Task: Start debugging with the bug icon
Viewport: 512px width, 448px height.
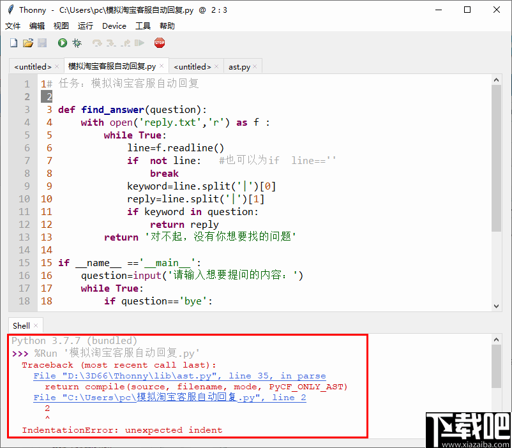Action: (x=77, y=43)
